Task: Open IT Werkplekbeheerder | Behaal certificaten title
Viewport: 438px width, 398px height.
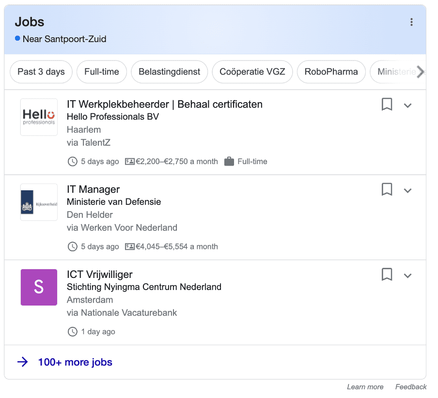Action: (165, 105)
